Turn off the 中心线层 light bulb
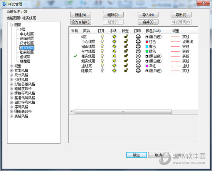 click(103, 42)
